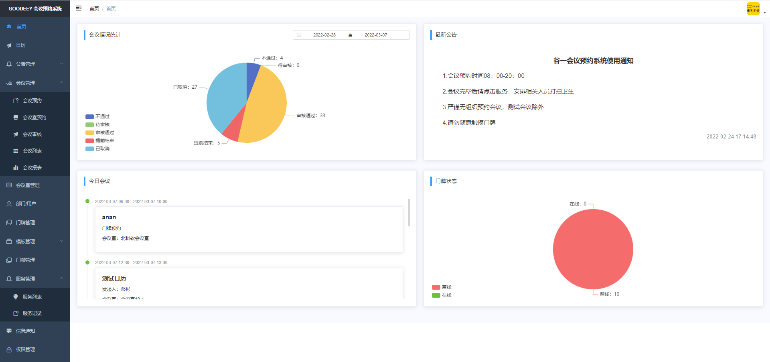Open the 会议室预约 submenu item
Screen dimensions: 770x362
35,118
